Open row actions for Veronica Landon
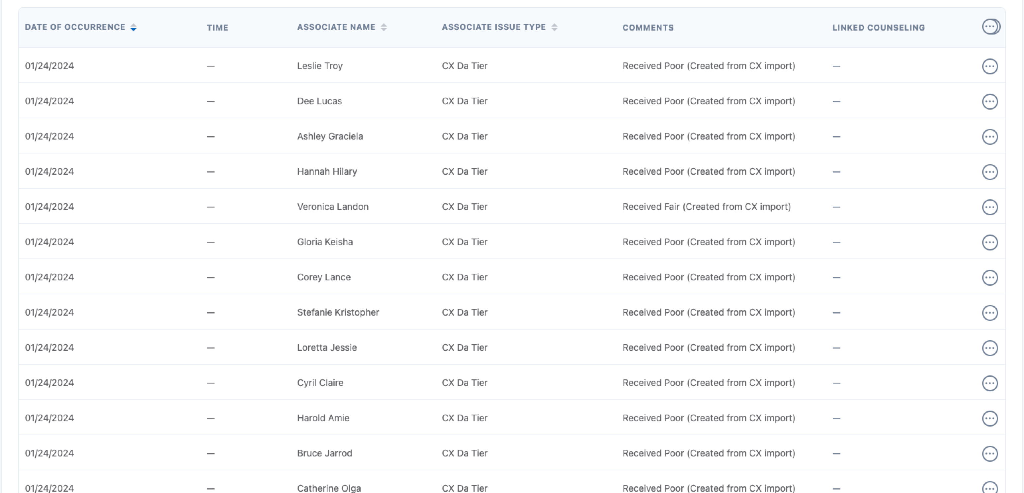Image resolution: width=1024 pixels, height=493 pixels. [990, 207]
